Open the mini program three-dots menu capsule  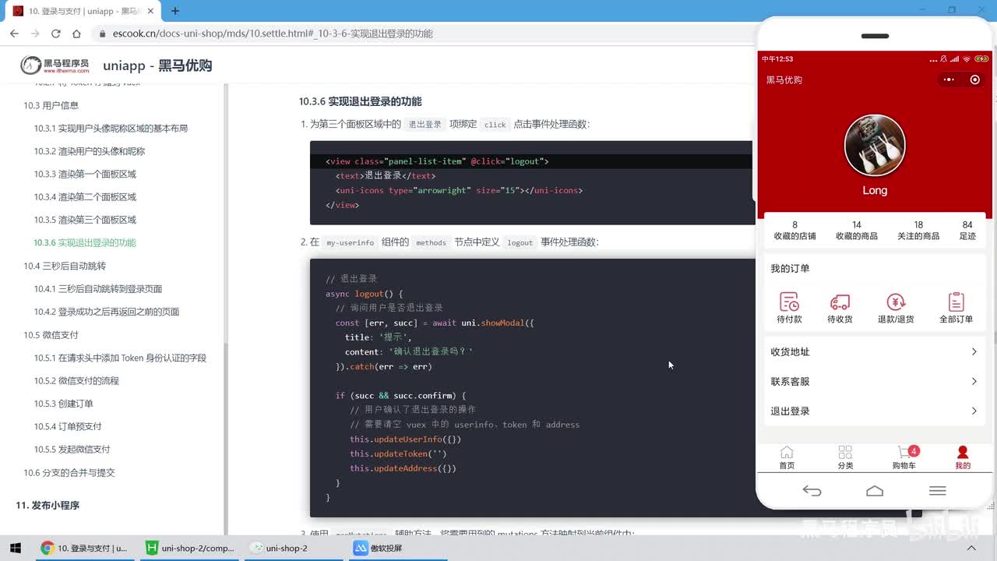(x=949, y=79)
